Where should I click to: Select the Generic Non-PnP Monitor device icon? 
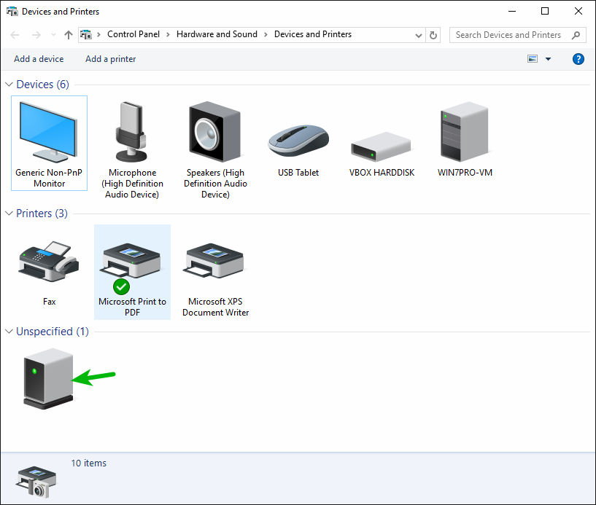click(49, 132)
